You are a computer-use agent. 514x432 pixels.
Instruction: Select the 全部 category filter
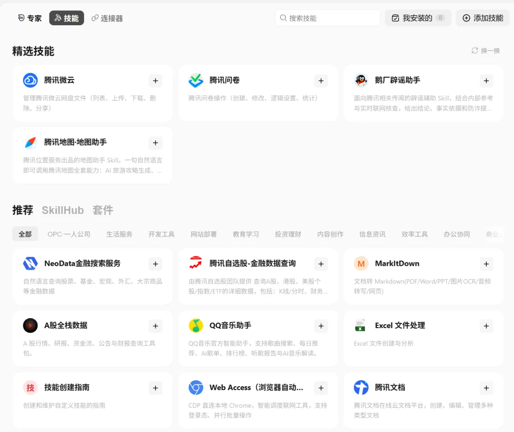(25, 234)
